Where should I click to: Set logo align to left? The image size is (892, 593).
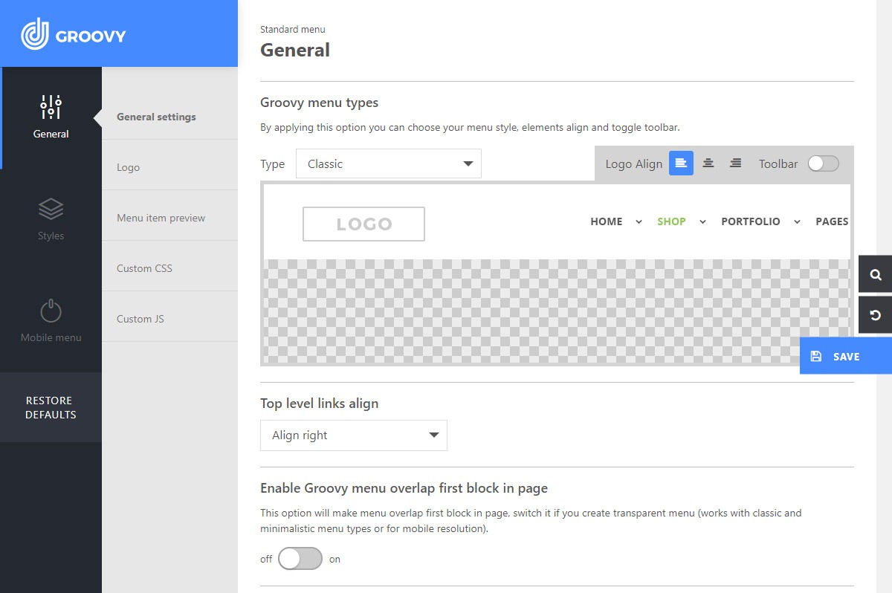pyautogui.click(x=681, y=163)
